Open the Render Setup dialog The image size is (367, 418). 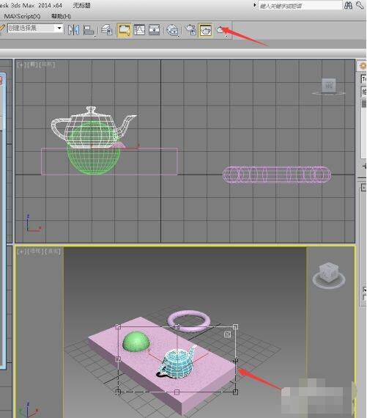coord(190,30)
